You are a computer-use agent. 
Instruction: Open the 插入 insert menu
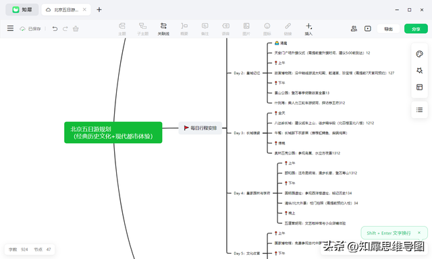[308, 29]
